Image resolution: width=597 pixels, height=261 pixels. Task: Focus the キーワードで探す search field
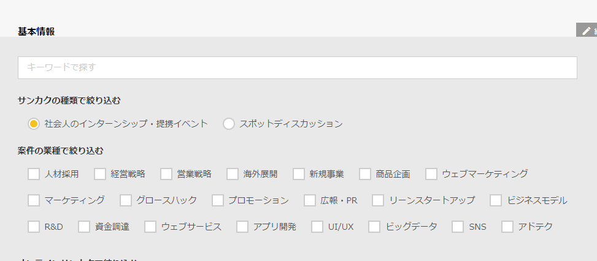(298, 67)
